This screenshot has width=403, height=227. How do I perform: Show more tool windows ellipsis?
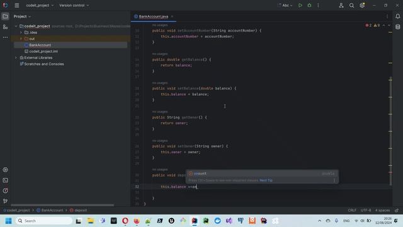pyautogui.click(x=5, y=37)
